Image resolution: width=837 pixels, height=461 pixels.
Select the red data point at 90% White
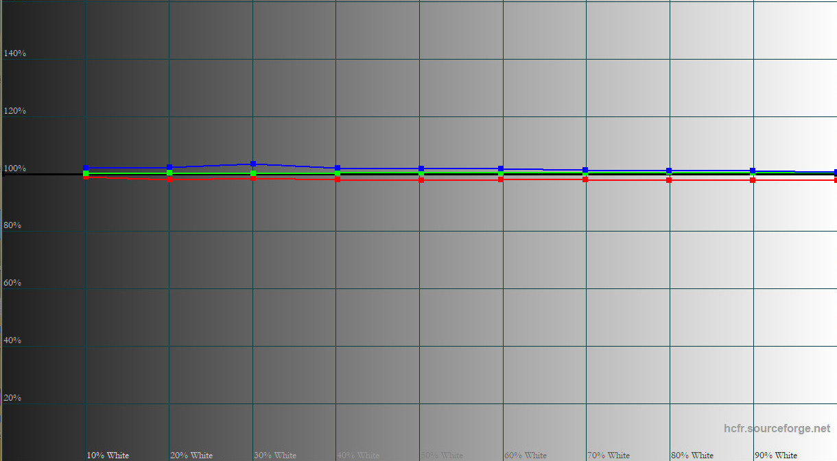coord(753,179)
